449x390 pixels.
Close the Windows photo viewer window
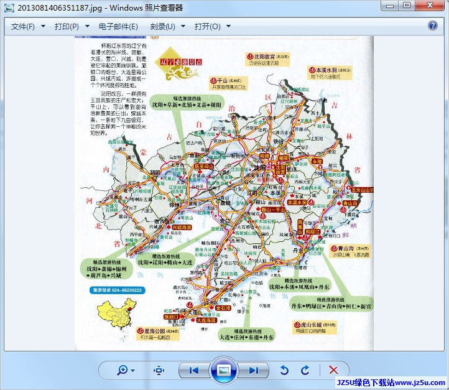coord(430,6)
